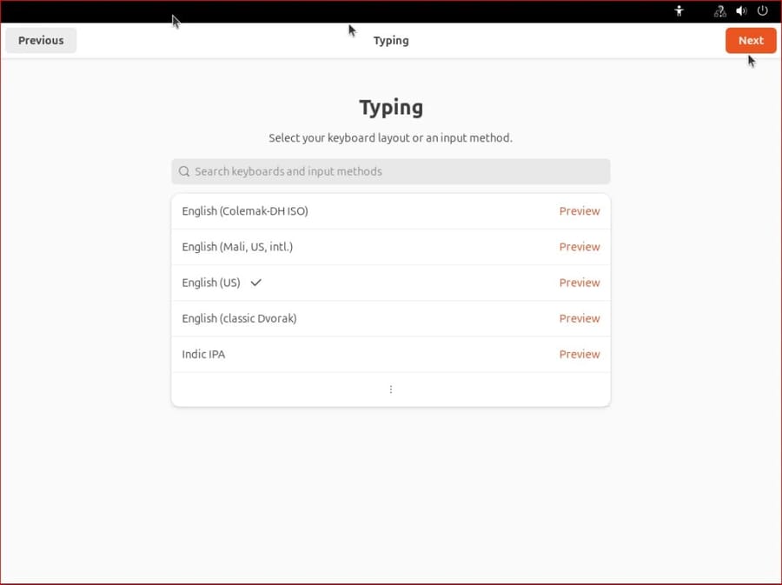
Task: Go back with the Previous button
Action: [x=41, y=40]
